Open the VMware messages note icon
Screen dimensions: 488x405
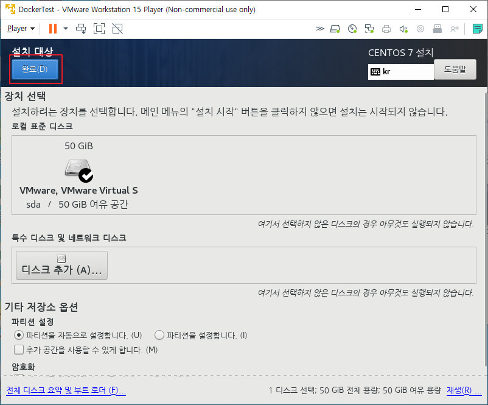[478, 29]
